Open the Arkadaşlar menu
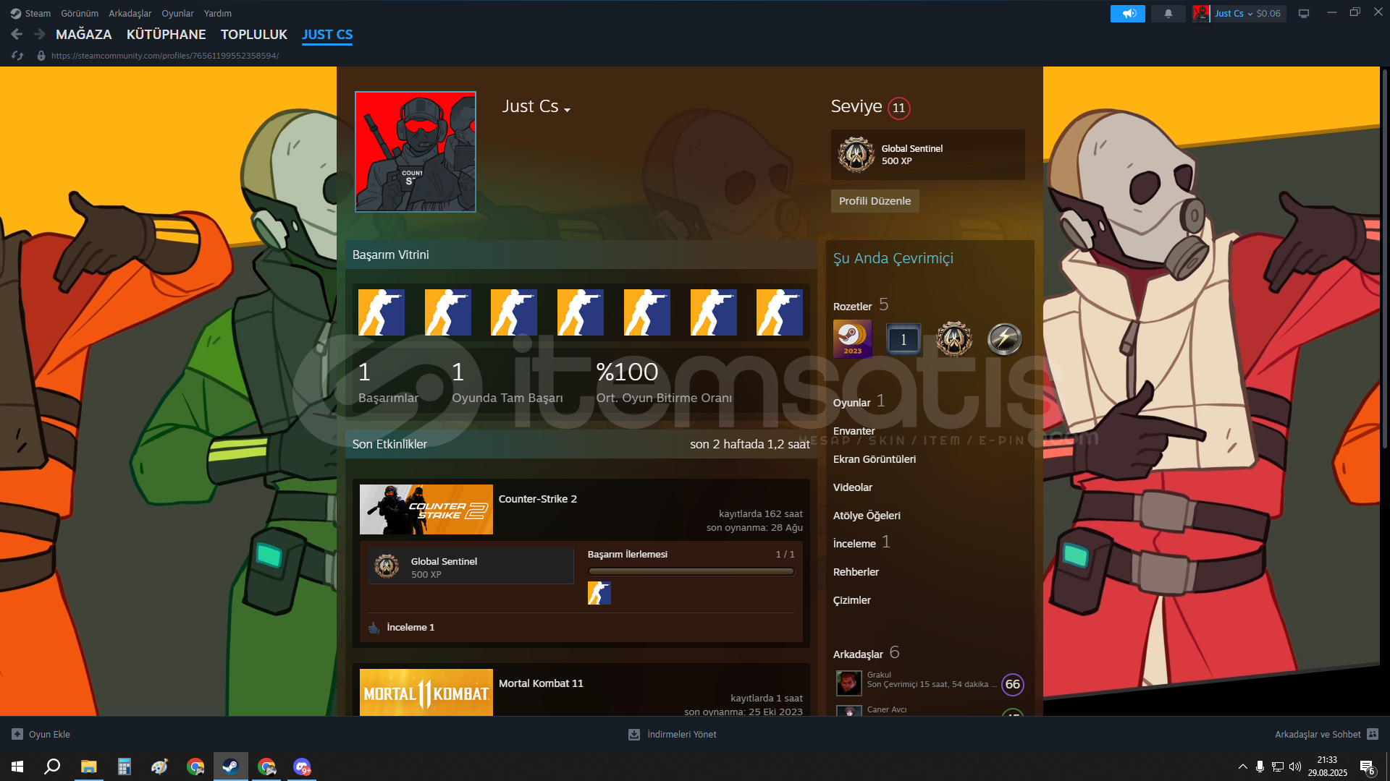Image resolution: width=1390 pixels, height=781 pixels. point(130,13)
